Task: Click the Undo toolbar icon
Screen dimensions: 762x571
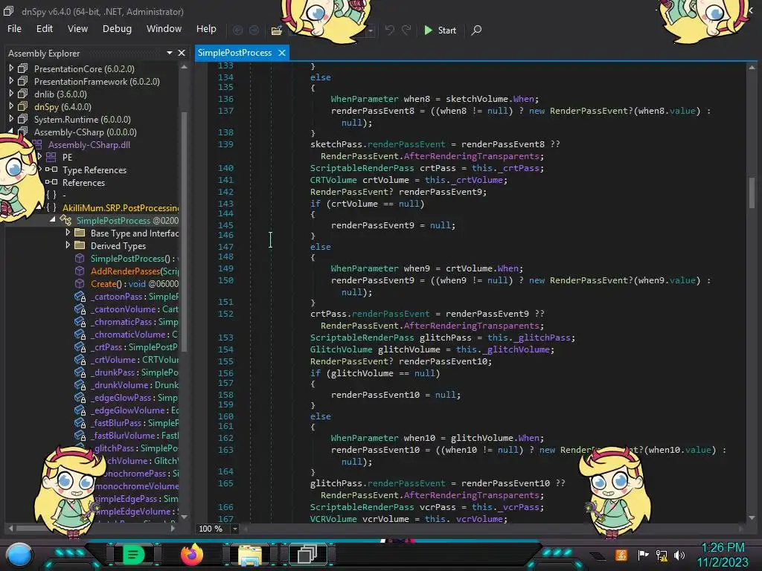Action: 389,30
